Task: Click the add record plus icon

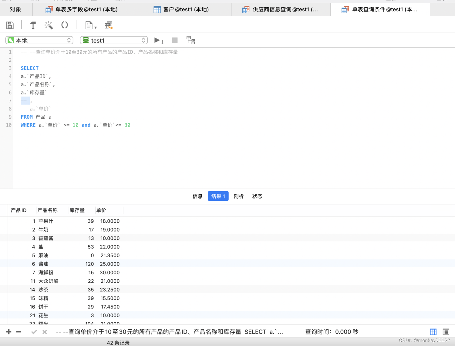Action: pyautogui.click(x=9, y=332)
